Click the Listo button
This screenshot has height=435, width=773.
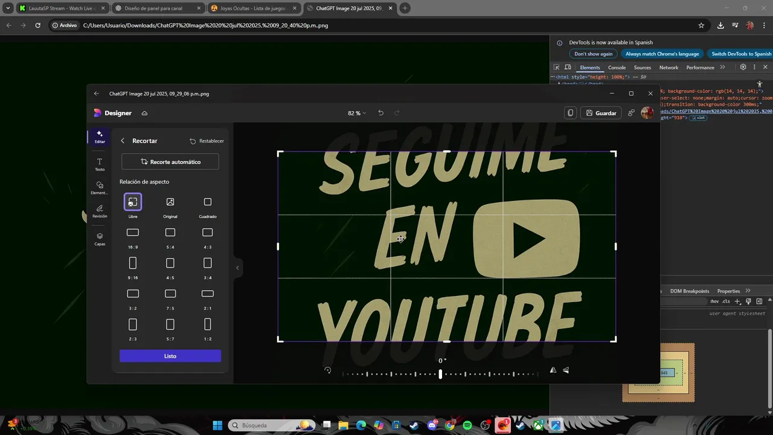(170, 356)
